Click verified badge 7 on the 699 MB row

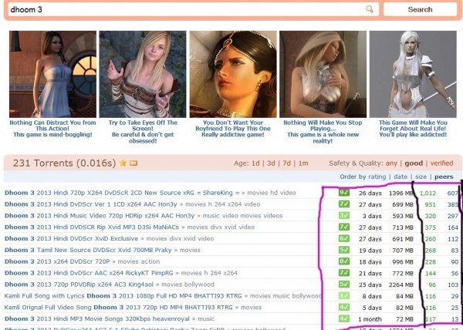[x=344, y=204]
